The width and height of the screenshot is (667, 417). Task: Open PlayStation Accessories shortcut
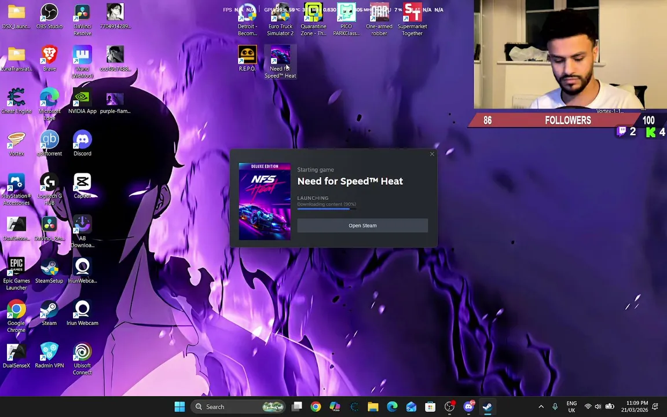[16, 189]
